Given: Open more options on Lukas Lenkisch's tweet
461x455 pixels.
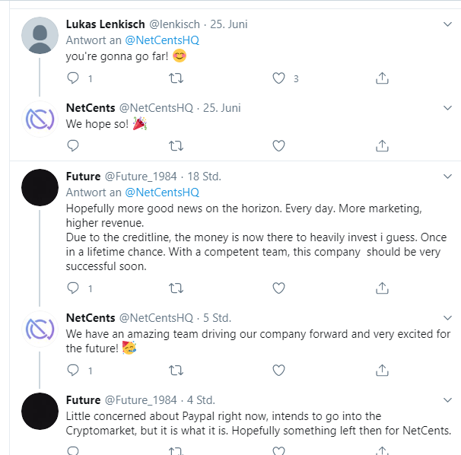Looking at the screenshot, I should (447, 24).
